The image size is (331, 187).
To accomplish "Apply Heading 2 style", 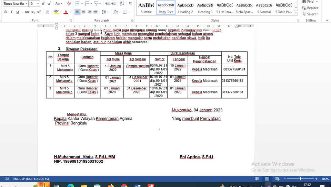I will pyautogui.click(x=185, y=8).
